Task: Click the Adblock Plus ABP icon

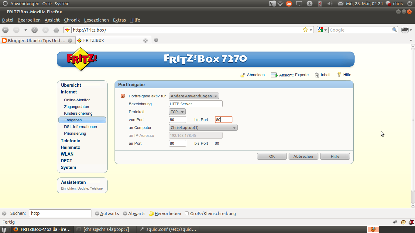Action: pos(405,30)
